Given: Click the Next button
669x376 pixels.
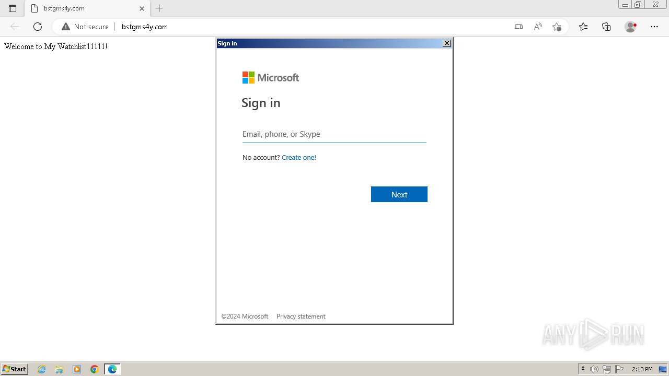Looking at the screenshot, I should pos(399,194).
